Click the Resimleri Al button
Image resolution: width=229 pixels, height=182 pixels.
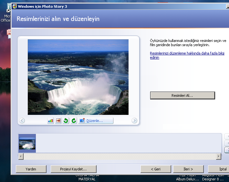[x=182, y=96]
